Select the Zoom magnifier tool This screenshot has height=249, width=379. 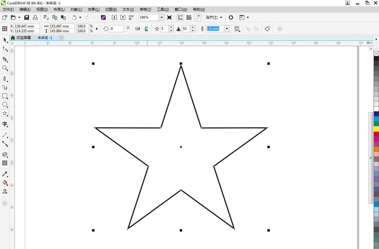pos(5,68)
